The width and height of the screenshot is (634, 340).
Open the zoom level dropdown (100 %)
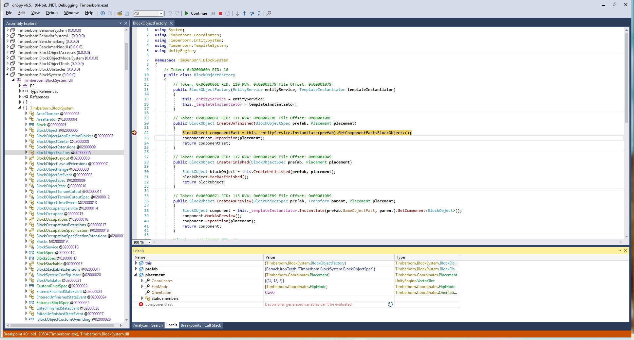(x=149, y=242)
